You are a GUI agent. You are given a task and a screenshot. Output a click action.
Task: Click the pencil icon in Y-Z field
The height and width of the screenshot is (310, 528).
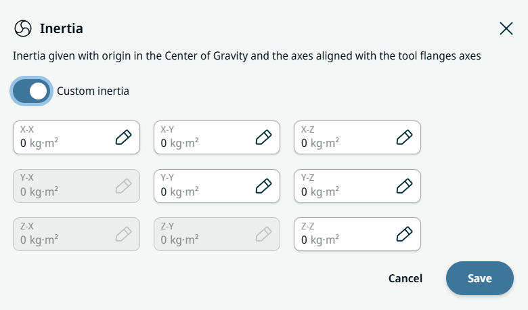click(404, 185)
